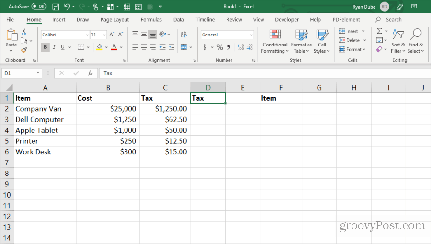The image size is (431, 244).
Task: Click the Orientation text angle icon
Action: tap(163, 34)
